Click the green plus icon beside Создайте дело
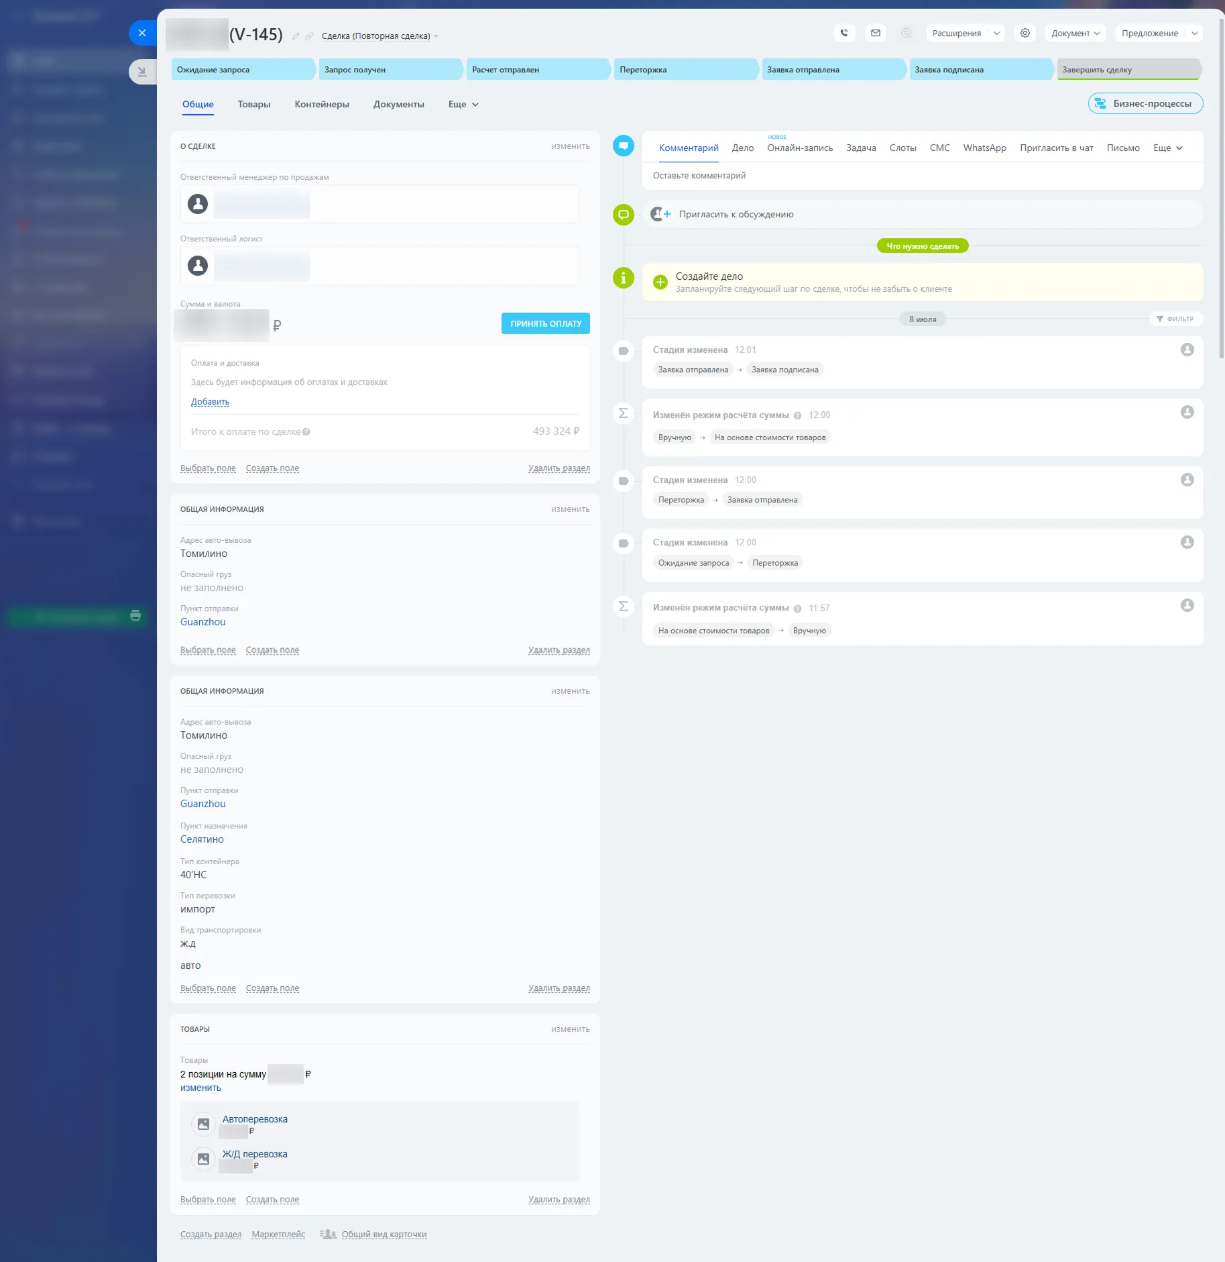 660,282
